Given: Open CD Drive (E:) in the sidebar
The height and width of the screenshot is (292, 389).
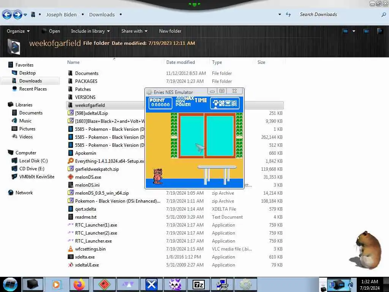Looking at the screenshot, I should point(28,169).
